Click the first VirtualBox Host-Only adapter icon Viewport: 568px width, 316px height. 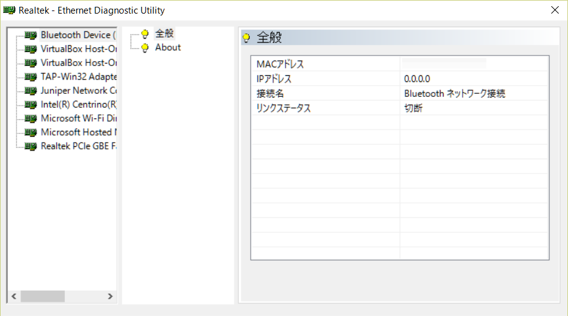[31, 49]
